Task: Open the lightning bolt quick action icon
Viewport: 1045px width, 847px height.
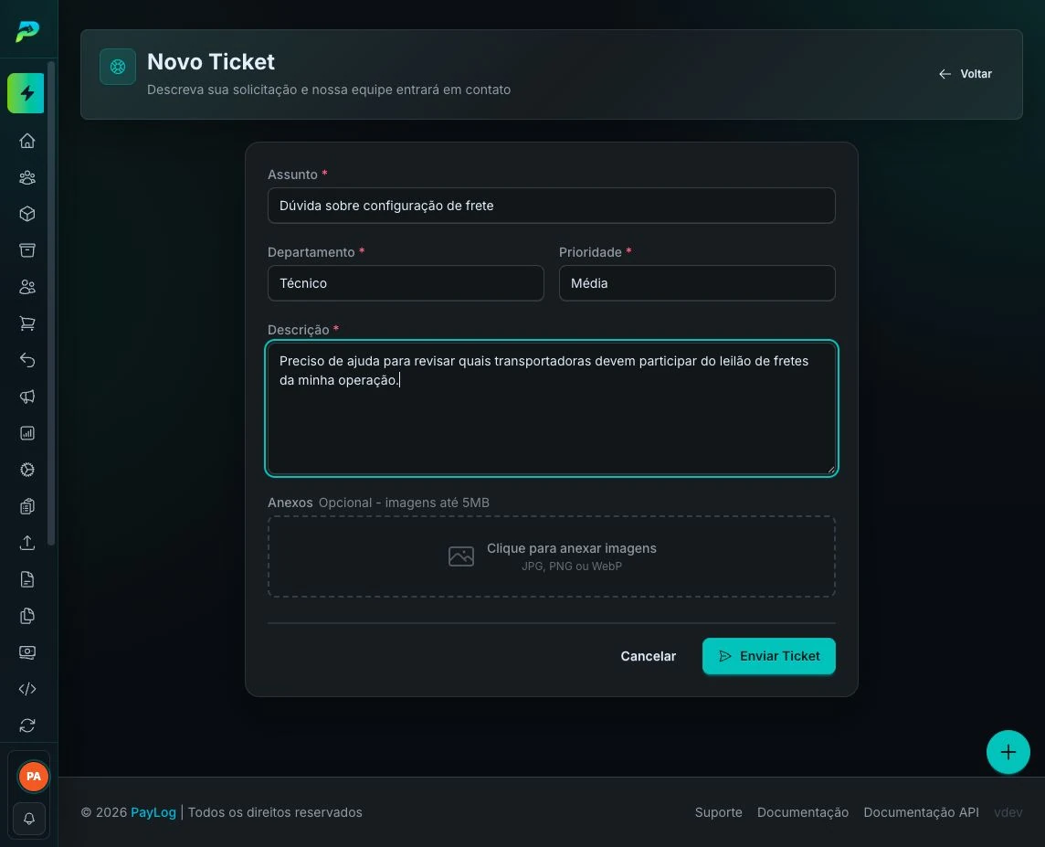Action: (x=26, y=93)
